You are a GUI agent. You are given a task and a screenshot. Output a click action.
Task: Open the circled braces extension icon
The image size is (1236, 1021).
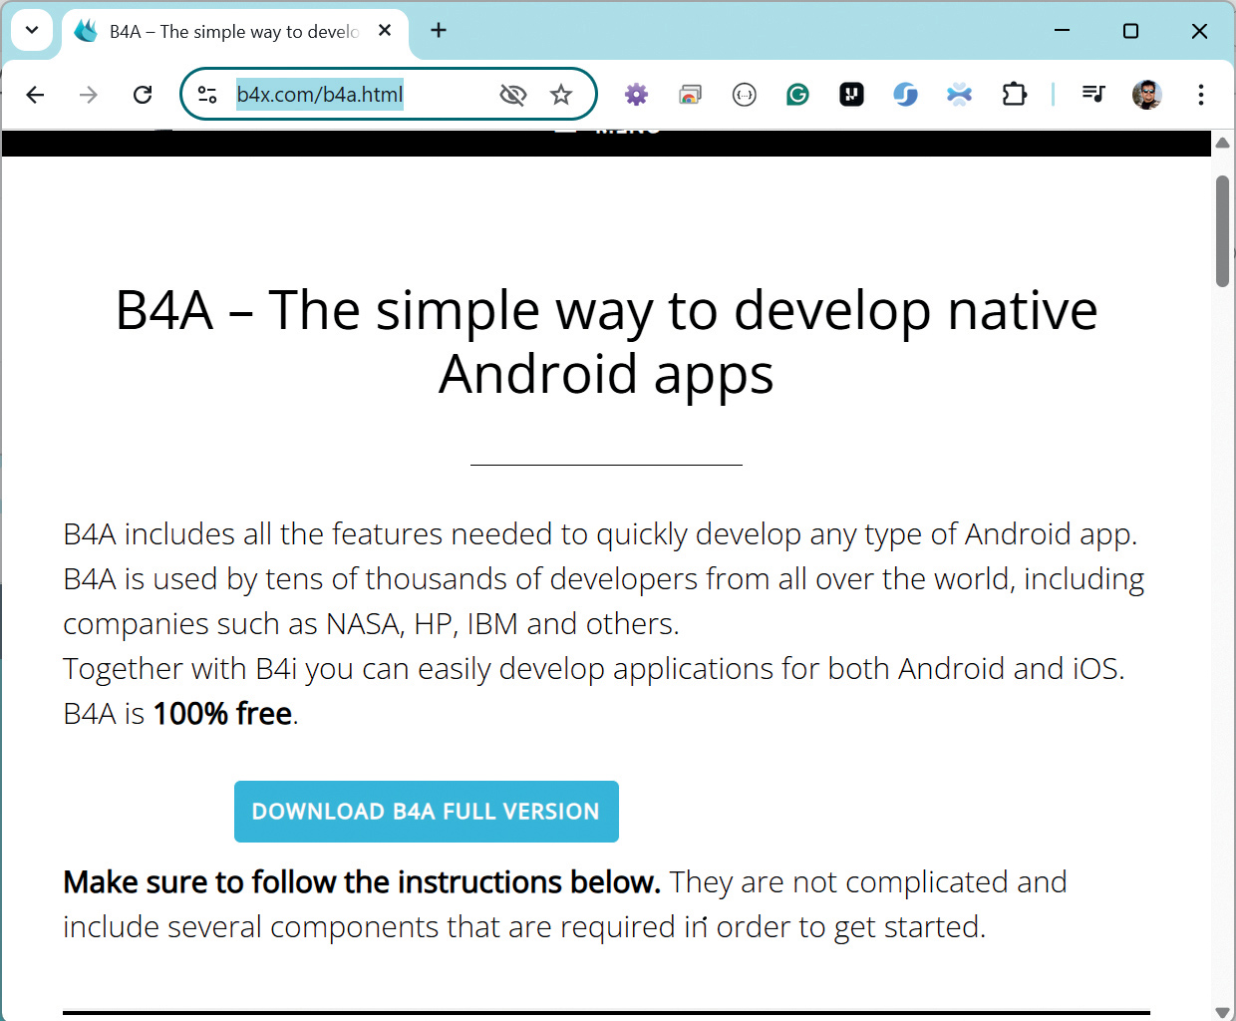pyautogui.click(x=744, y=95)
